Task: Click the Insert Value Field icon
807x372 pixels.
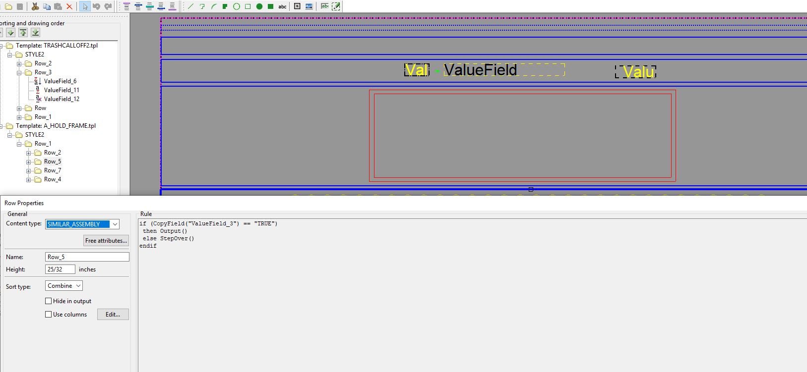Action: 324,6
